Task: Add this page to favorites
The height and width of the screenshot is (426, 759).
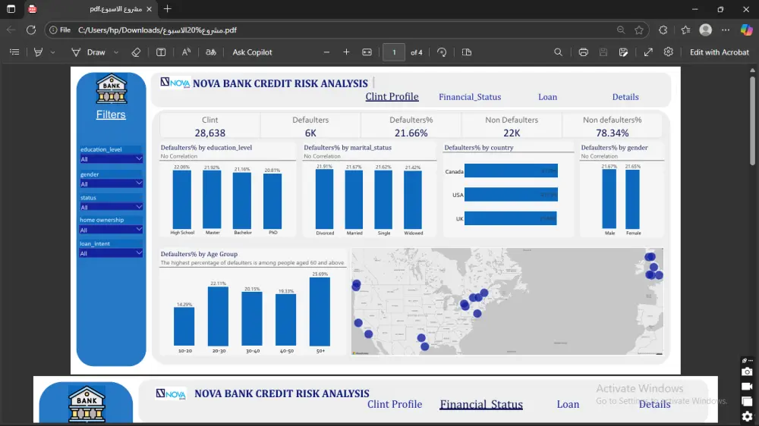Action: pos(639,30)
